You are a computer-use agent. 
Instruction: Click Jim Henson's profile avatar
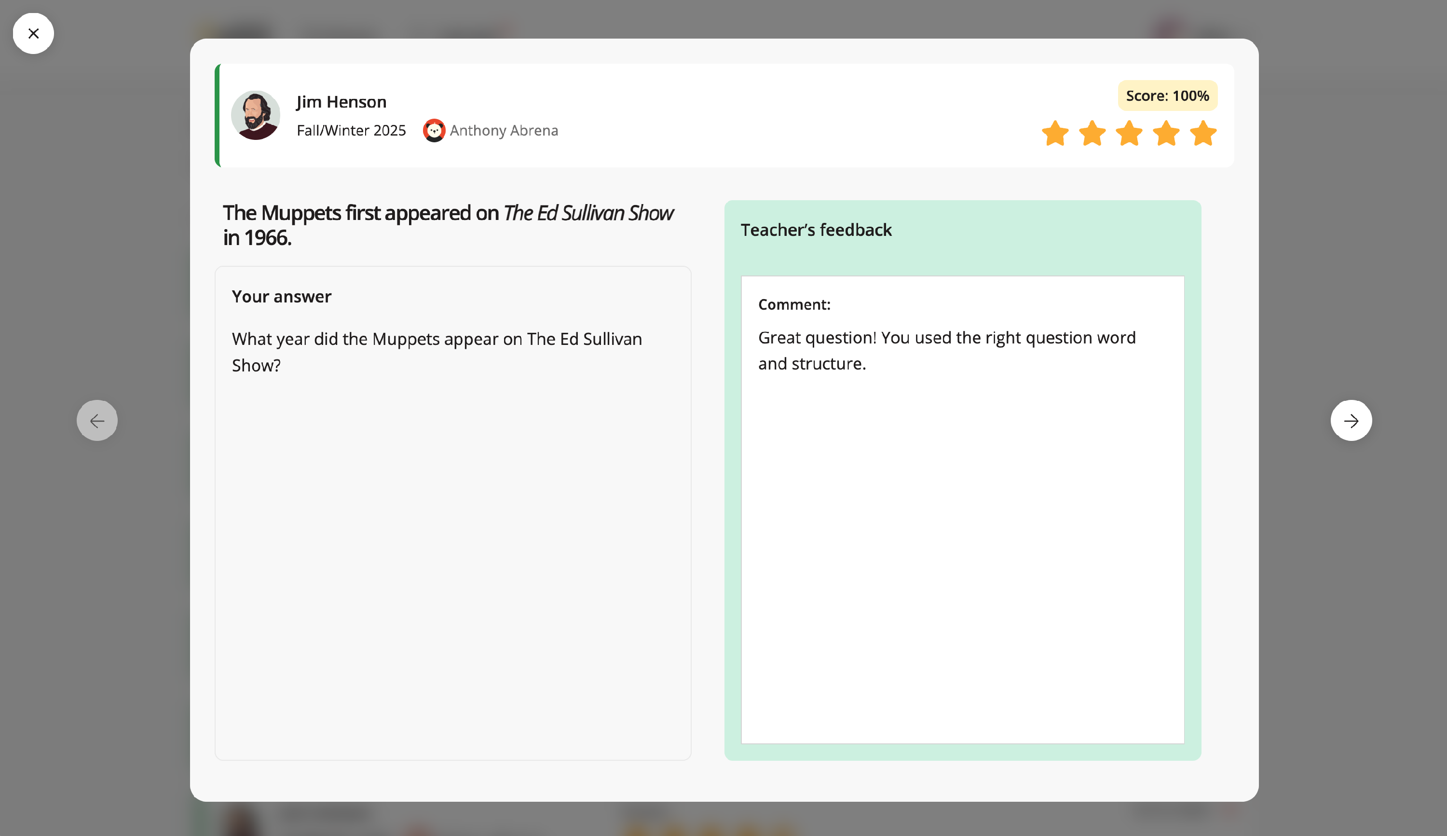tap(256, 115)
